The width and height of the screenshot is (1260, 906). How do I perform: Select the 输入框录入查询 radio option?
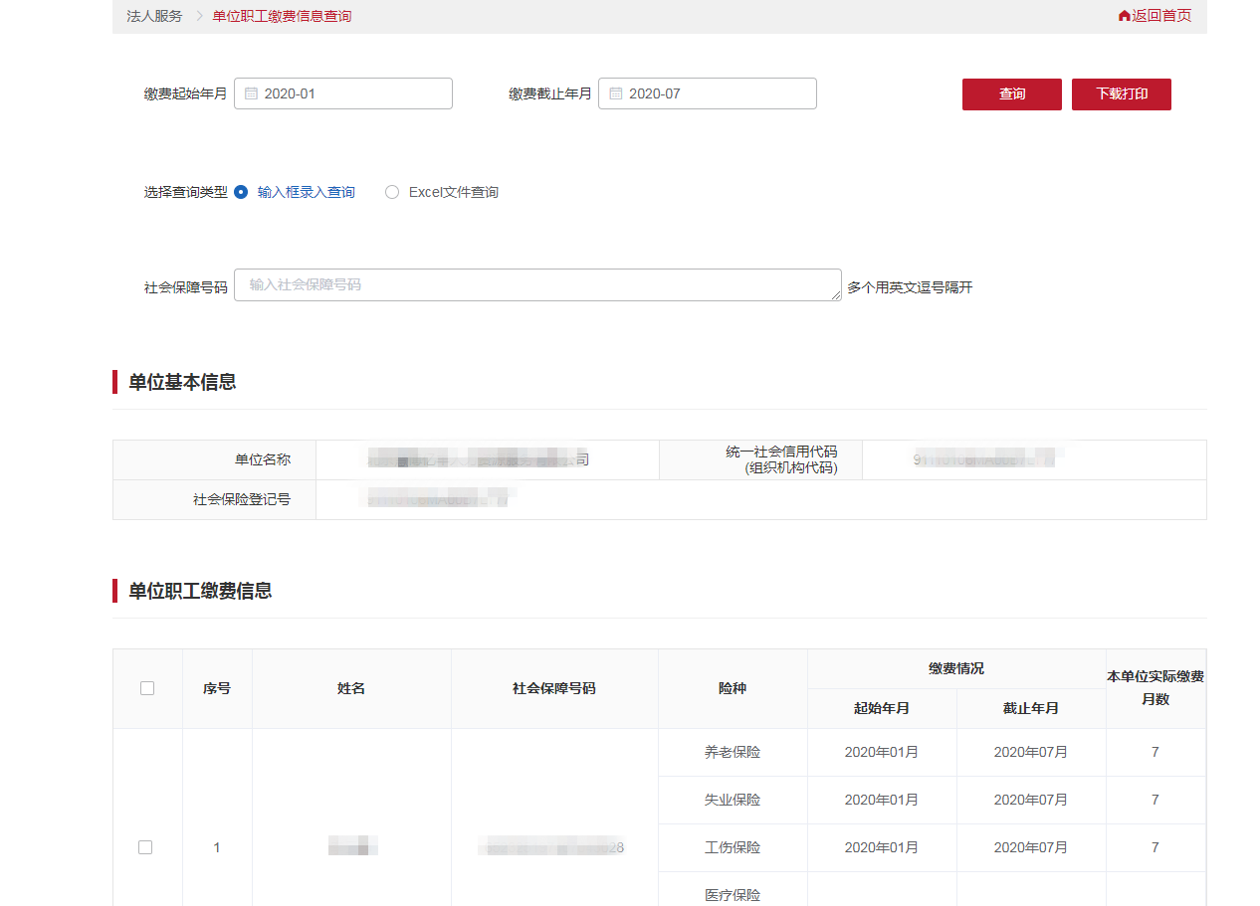tap(240, 191)
